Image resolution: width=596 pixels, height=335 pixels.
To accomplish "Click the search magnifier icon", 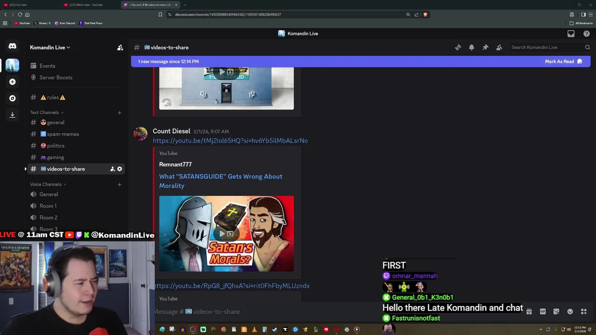I will tap(587, 47).
